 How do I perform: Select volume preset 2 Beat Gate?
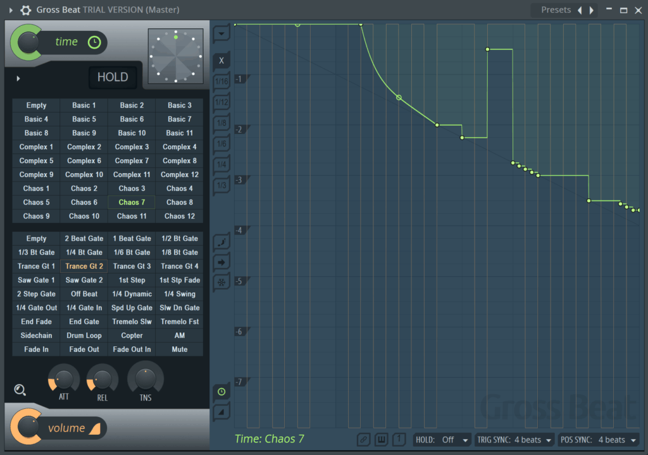pyautogui.click(x=84, y=238)
